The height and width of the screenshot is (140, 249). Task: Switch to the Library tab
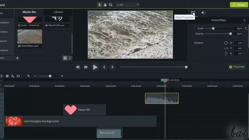(x=58, y=12)
